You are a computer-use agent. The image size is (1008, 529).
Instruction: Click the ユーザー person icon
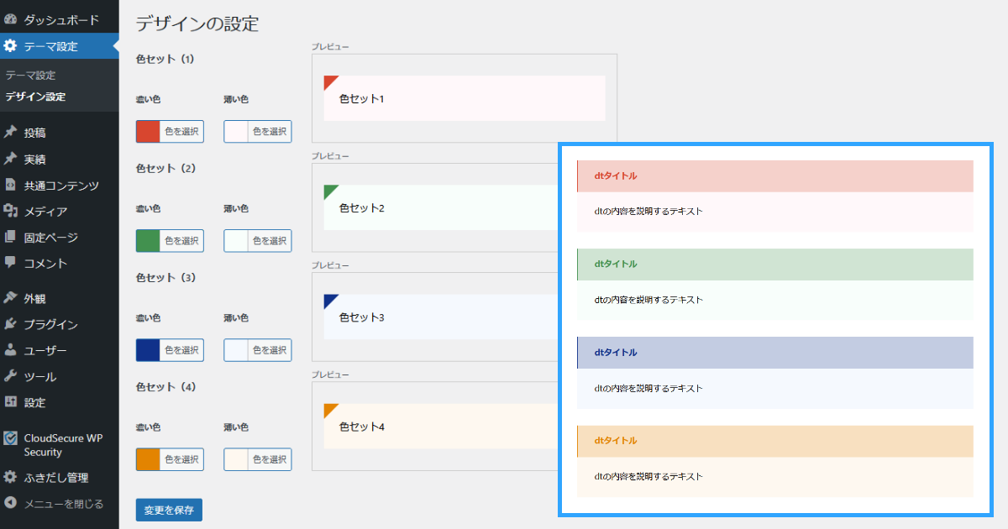[11, 350]
